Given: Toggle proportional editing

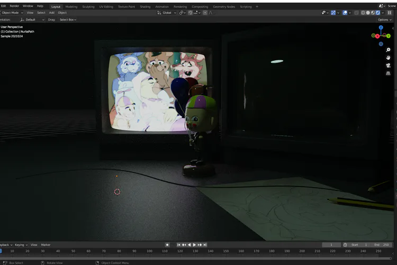Looking at the screenshot, I should pos(205,13).
